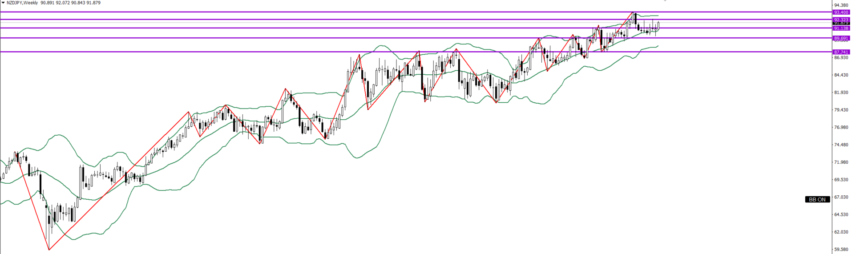Click the 59.580 tick on price axis
Viewport: 852px width, 254px height.
pos(841,250)
